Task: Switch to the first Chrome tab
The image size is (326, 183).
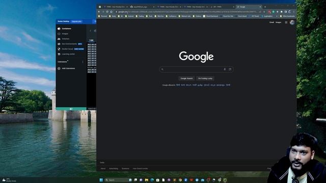Action: [116, 7]
